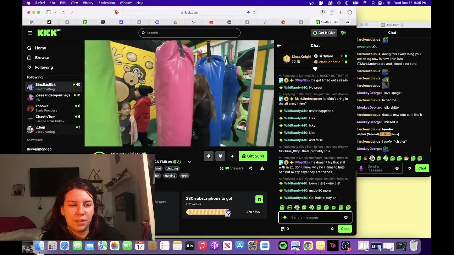The image size is (454, 255).
Task: Click charliecastle on the leaderboard
Action: point(330,62)
